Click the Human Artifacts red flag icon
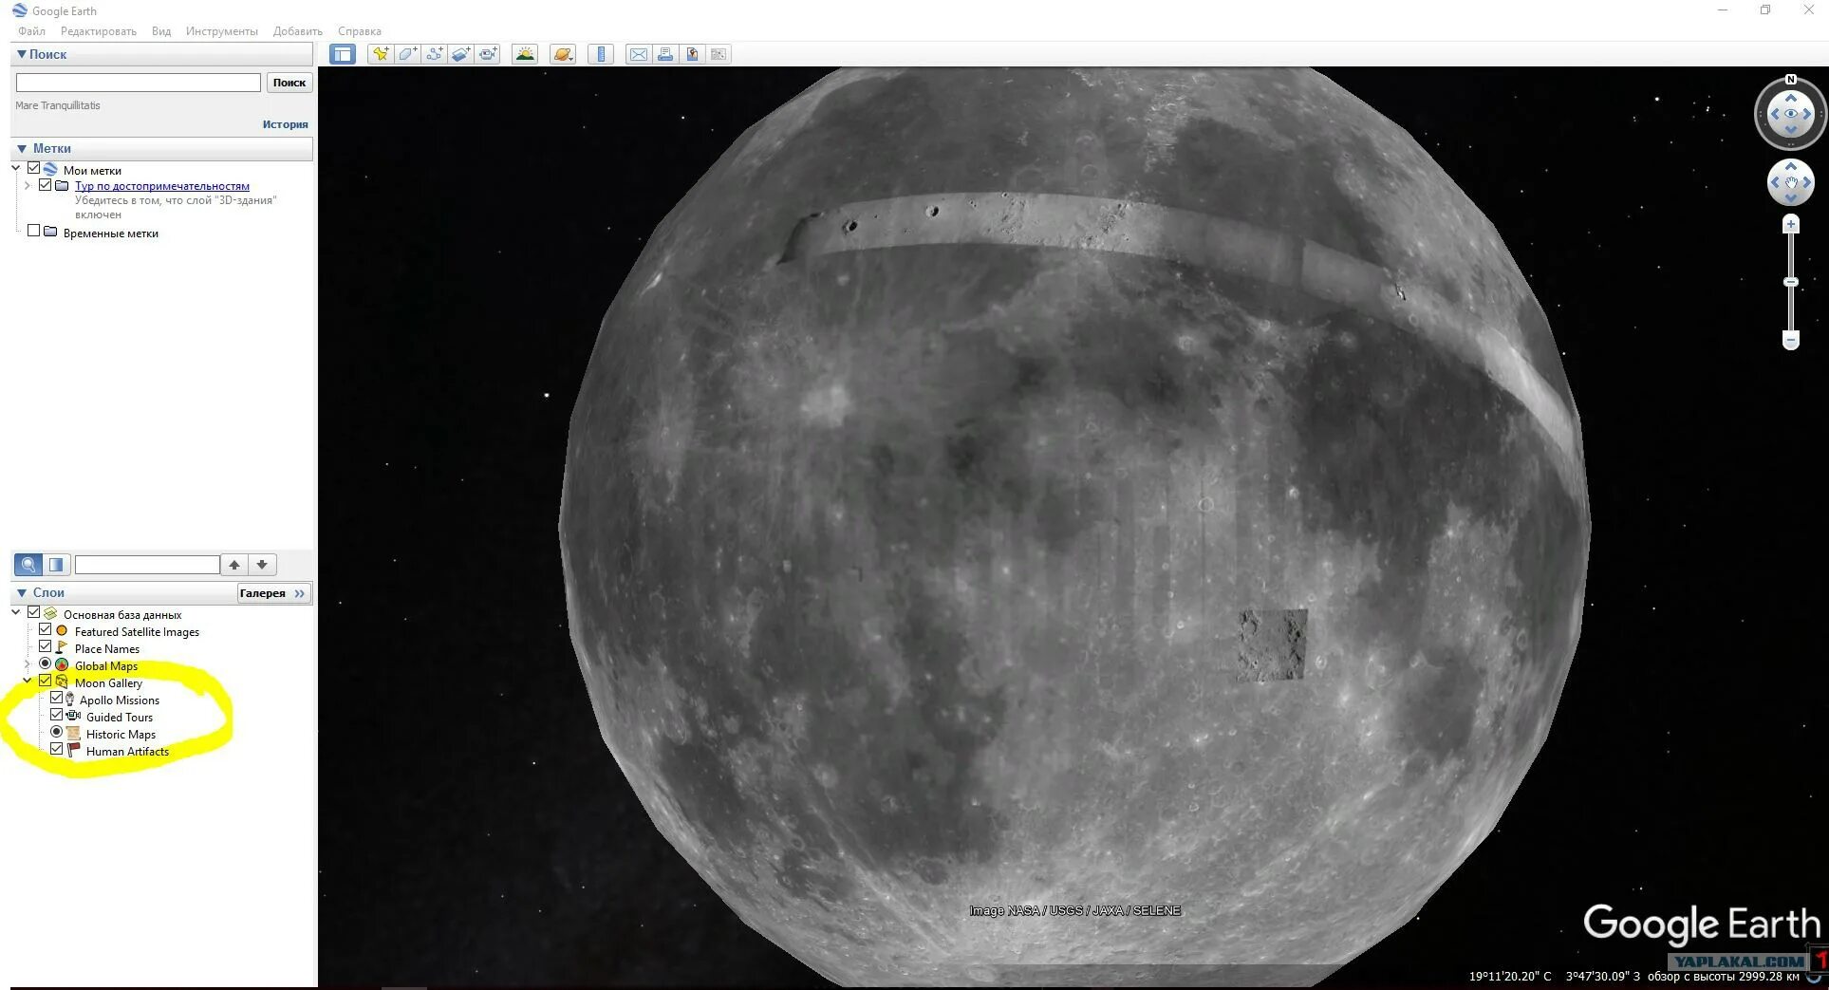 coord(74,751)
